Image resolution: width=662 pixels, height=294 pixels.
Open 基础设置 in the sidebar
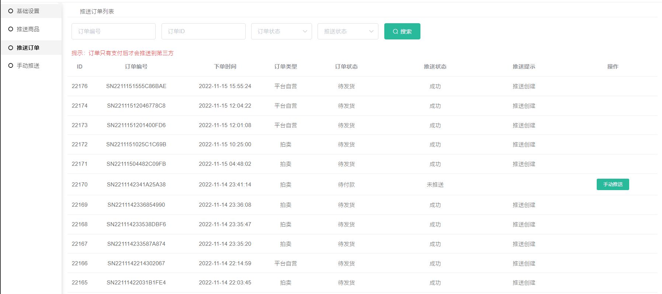(28, 11)
